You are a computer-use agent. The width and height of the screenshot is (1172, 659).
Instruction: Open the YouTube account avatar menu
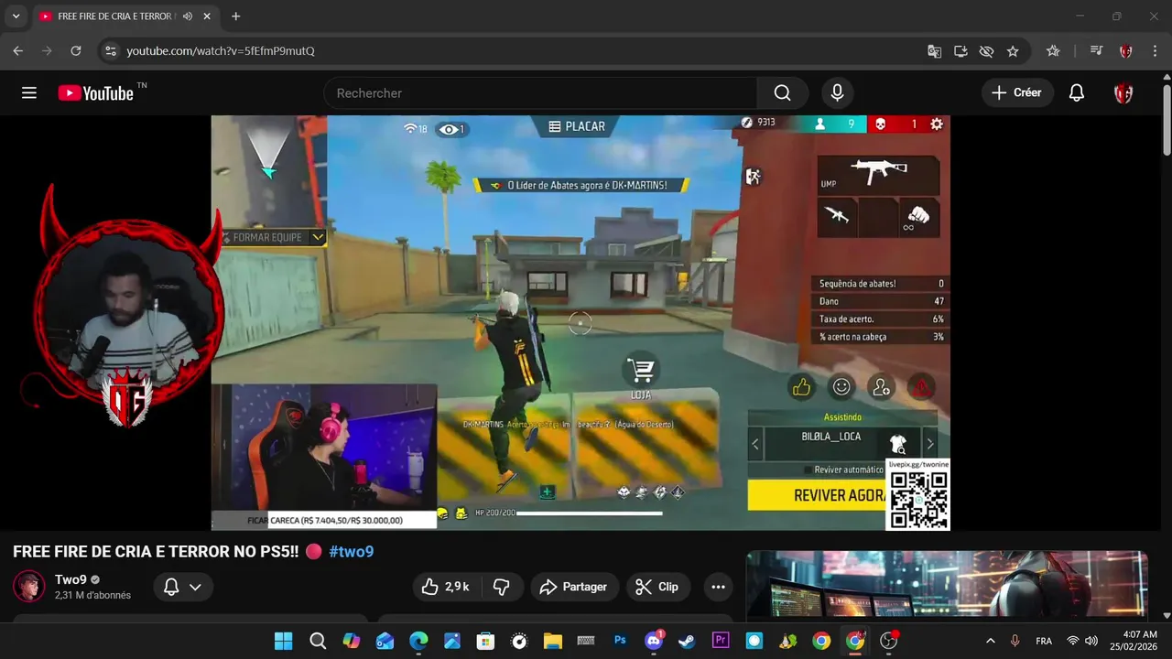point(1123,92)
